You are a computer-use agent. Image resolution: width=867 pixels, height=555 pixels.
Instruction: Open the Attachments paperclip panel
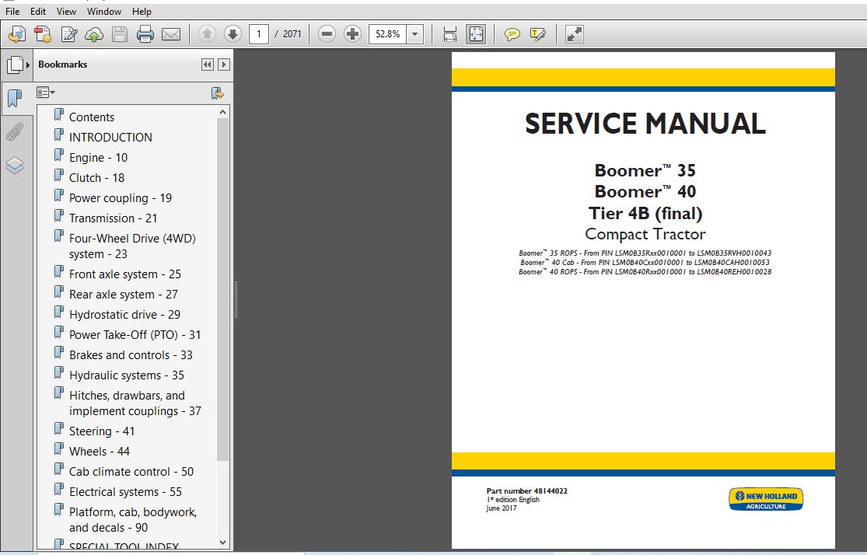[x=14, y=132]
